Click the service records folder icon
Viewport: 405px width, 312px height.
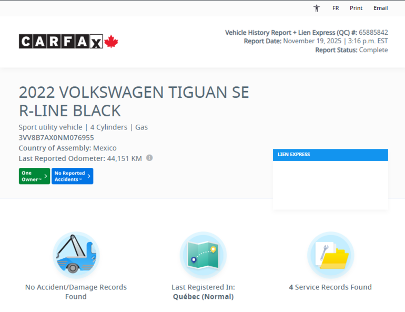[330, 255]
